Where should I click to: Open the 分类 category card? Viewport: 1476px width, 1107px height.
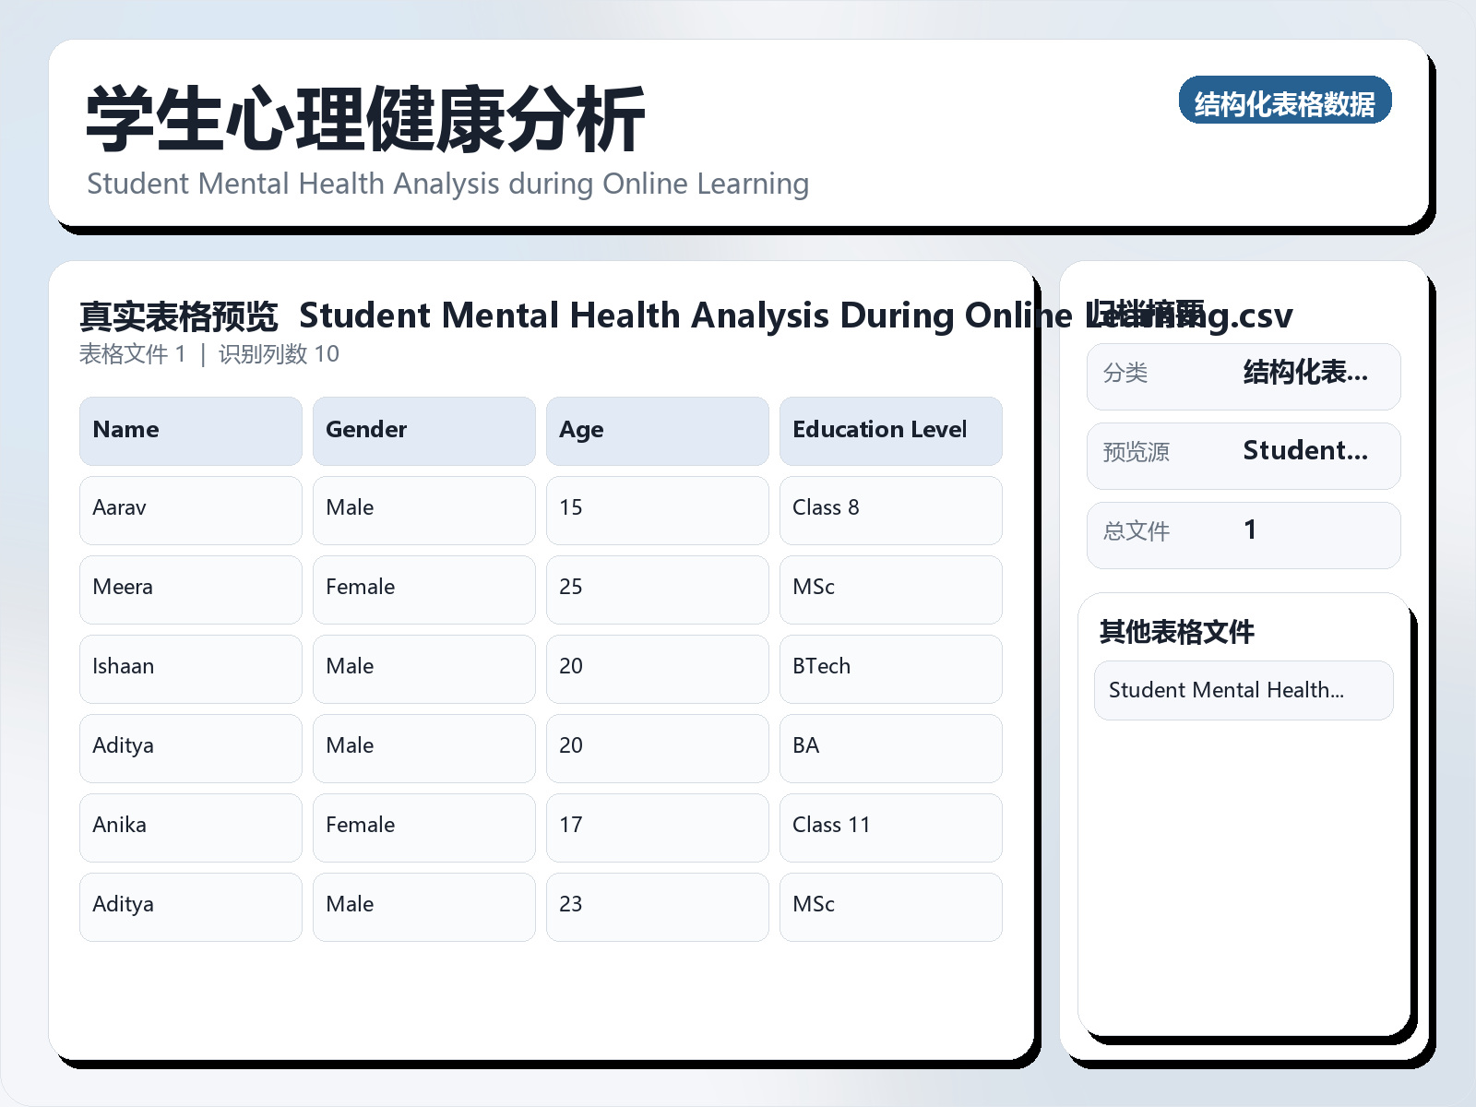(x=1244, y=376)
